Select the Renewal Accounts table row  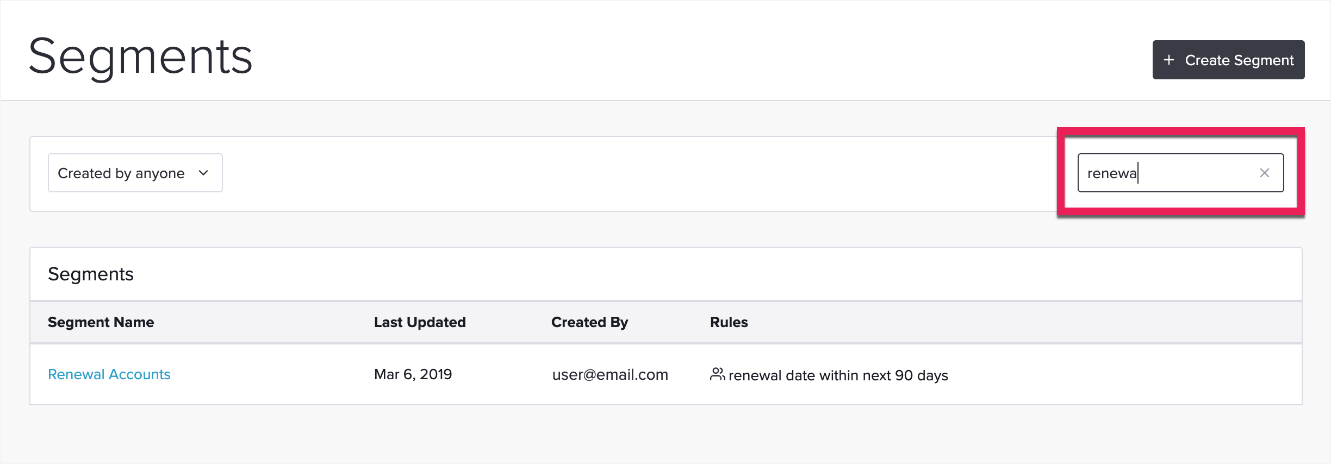coord(666,374)
